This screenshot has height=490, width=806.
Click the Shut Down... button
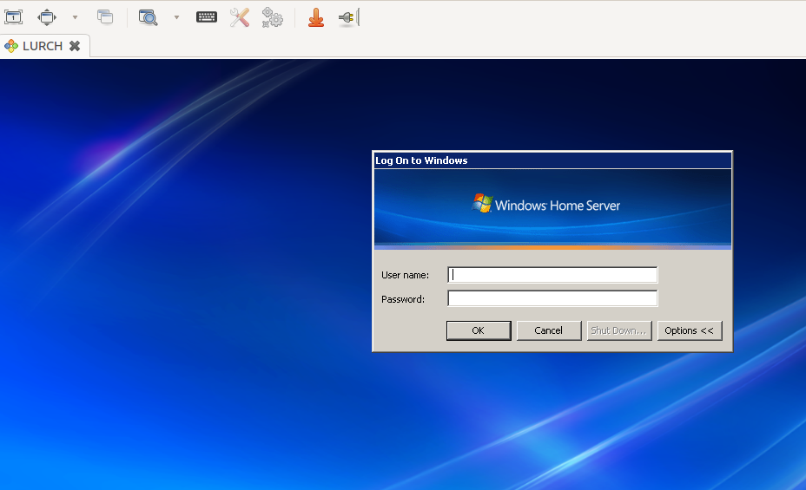click(x=619, y=330)
